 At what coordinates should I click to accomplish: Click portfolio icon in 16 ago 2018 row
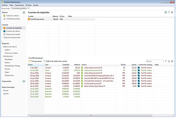139,76
